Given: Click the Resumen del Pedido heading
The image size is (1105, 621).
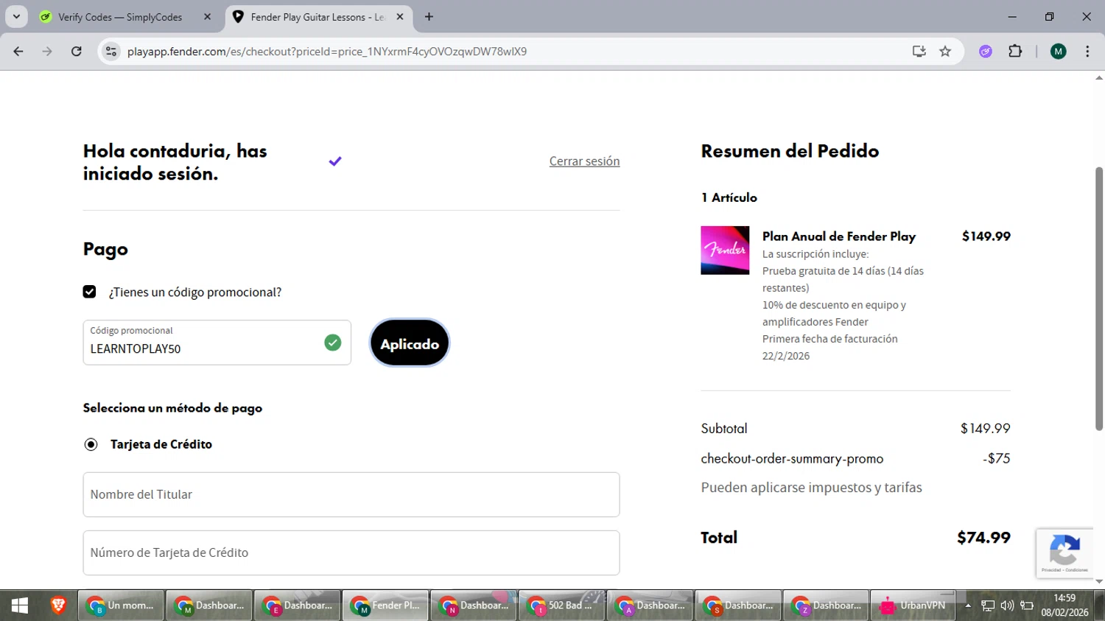Looking at the screenshot, I should (x=790, y=151).
